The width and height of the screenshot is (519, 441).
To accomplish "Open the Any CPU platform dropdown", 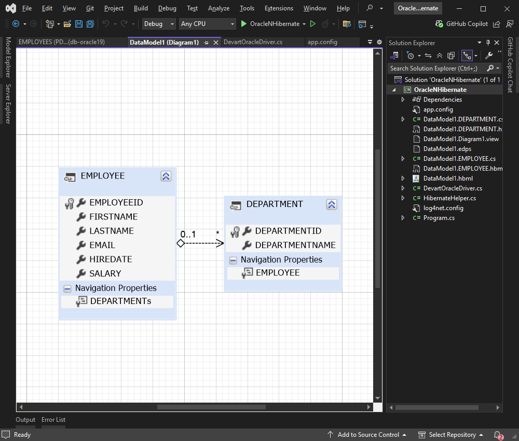I will click(207, 23).
